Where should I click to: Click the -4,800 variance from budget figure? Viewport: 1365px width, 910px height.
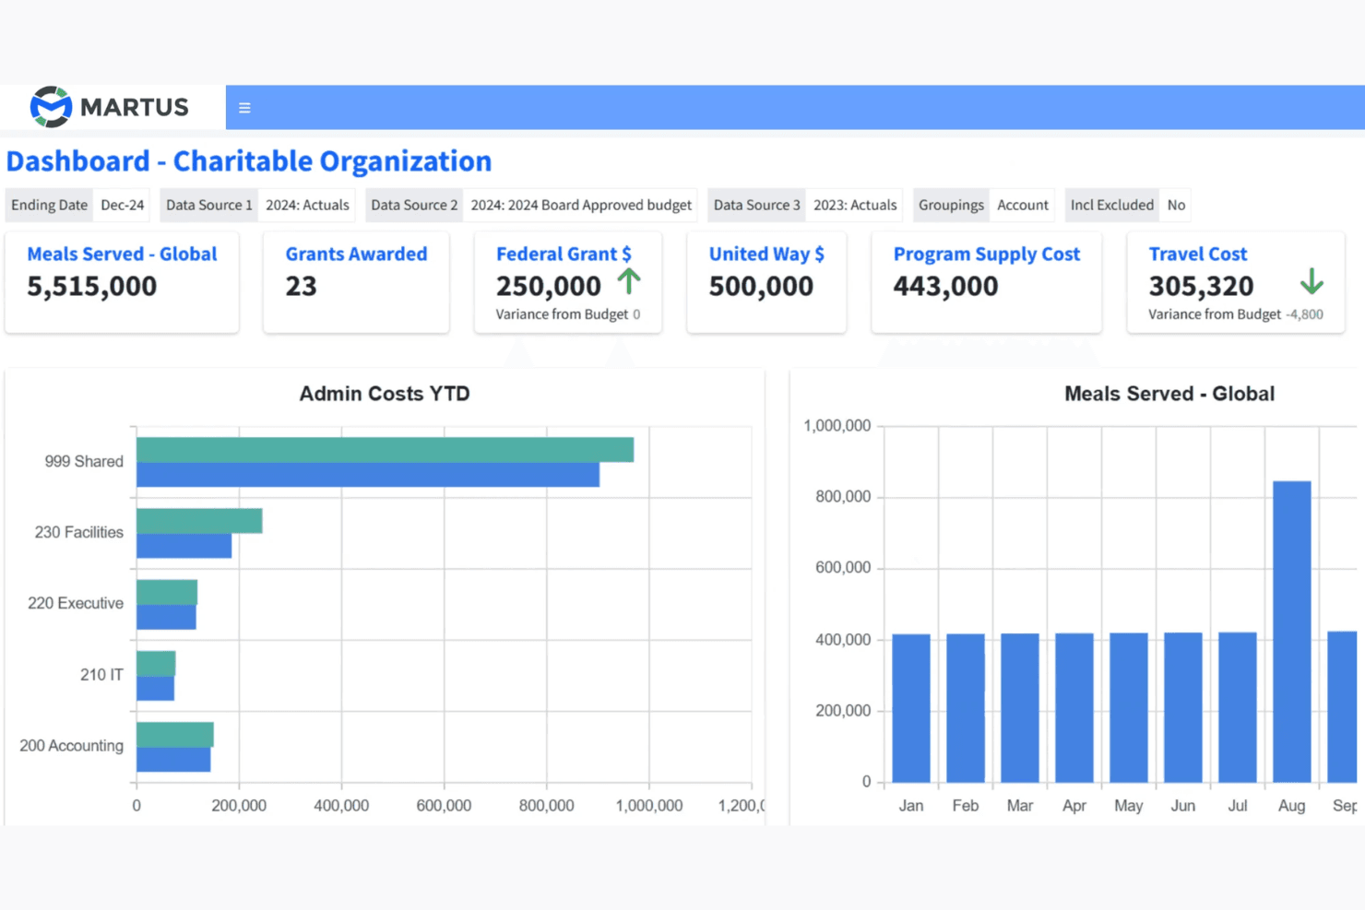click(1304, 314)
